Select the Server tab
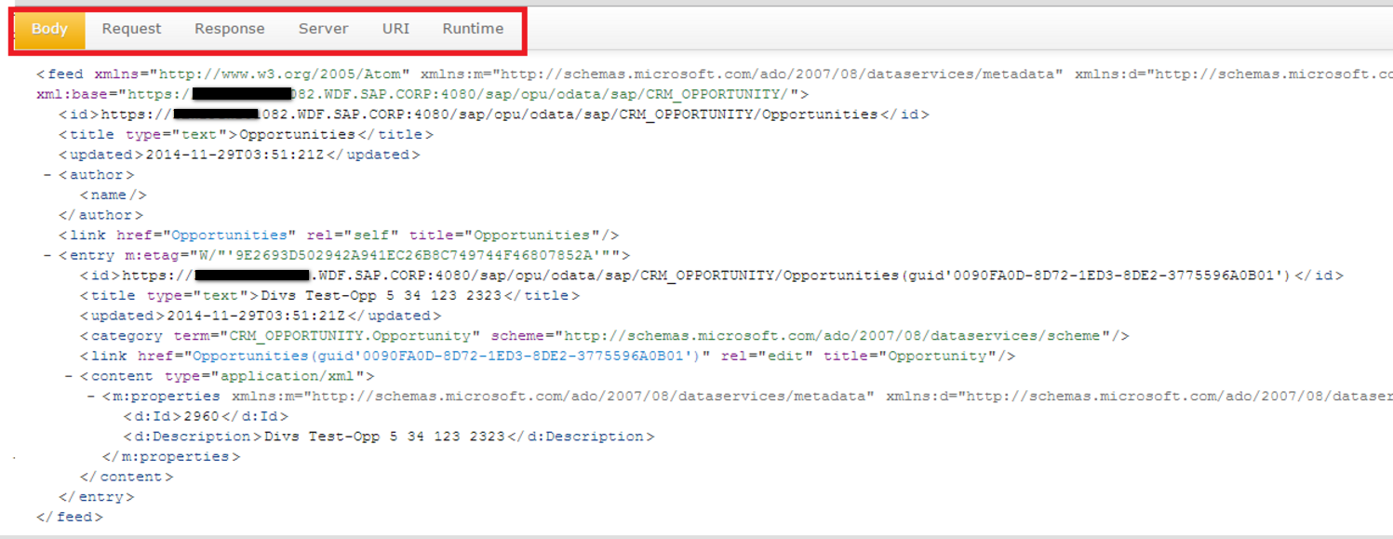This screenshot has width=1393, height=539. tap(323, 29)
